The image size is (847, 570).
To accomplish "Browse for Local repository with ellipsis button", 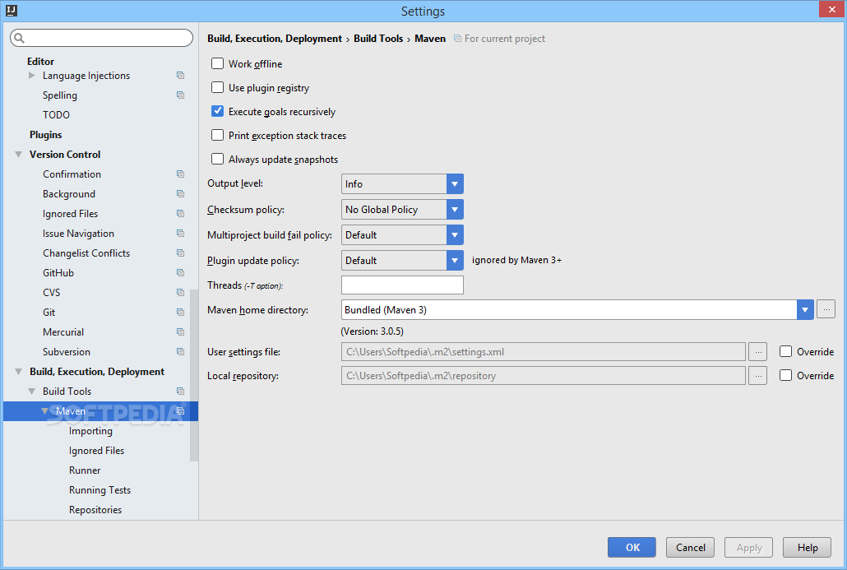I will pyautogui.click(x=758, y=376).
